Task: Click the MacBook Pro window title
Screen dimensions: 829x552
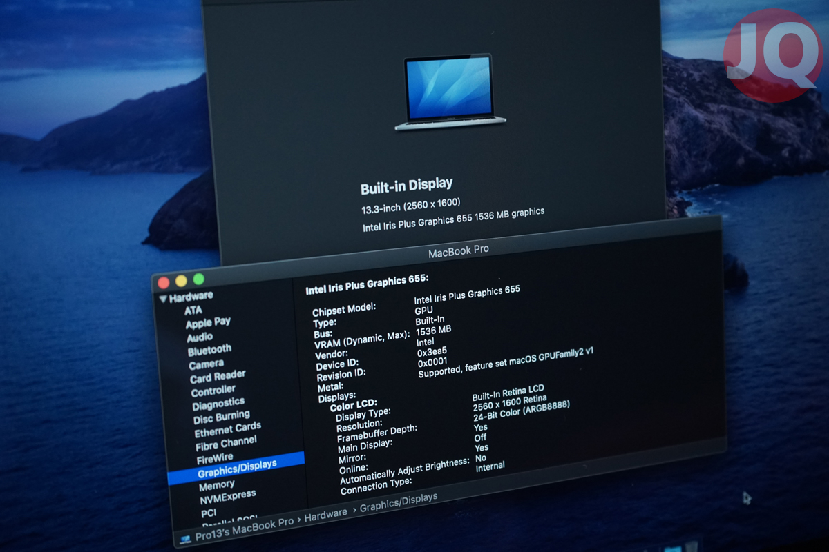Action: [x=458, y=251]
